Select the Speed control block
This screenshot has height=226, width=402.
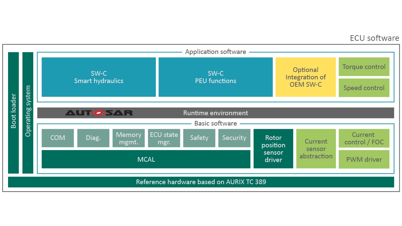tap(364, 88)
